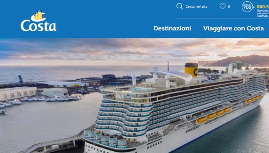Click the Costa for YOU speech bubble icon
The height and width of the screenshot is (153, 269).
248,7
